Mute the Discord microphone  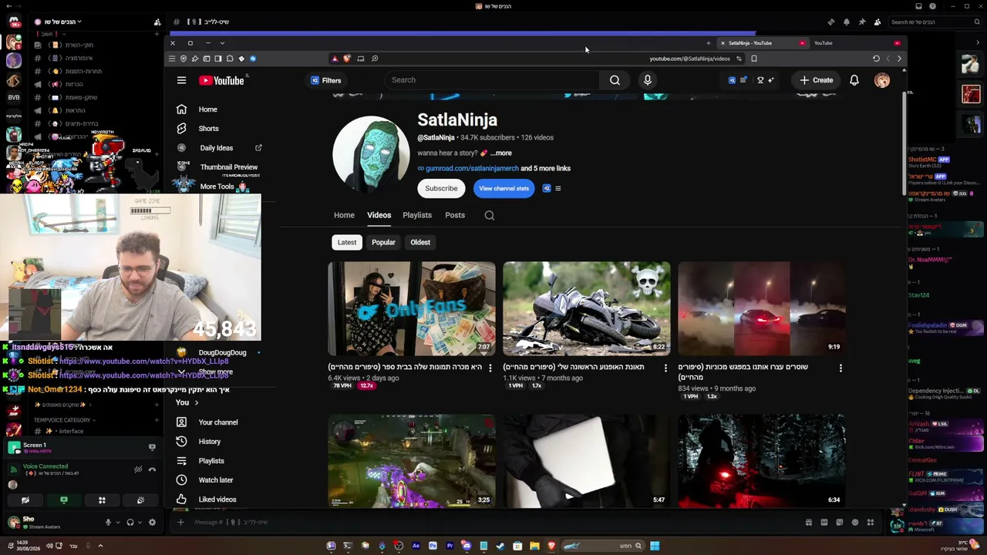click(x=108, y=523)
